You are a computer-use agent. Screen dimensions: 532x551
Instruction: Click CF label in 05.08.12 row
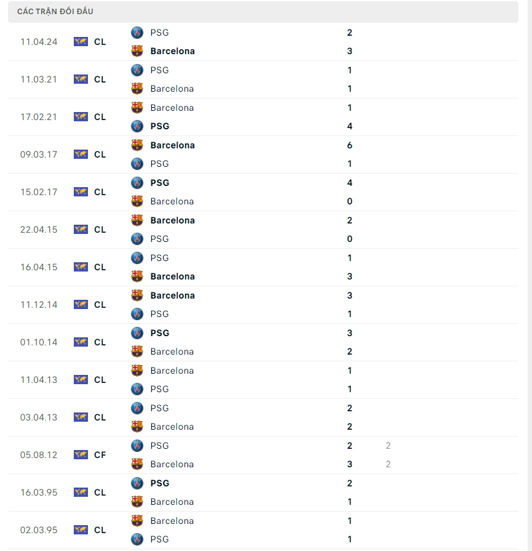click(100, 455)
